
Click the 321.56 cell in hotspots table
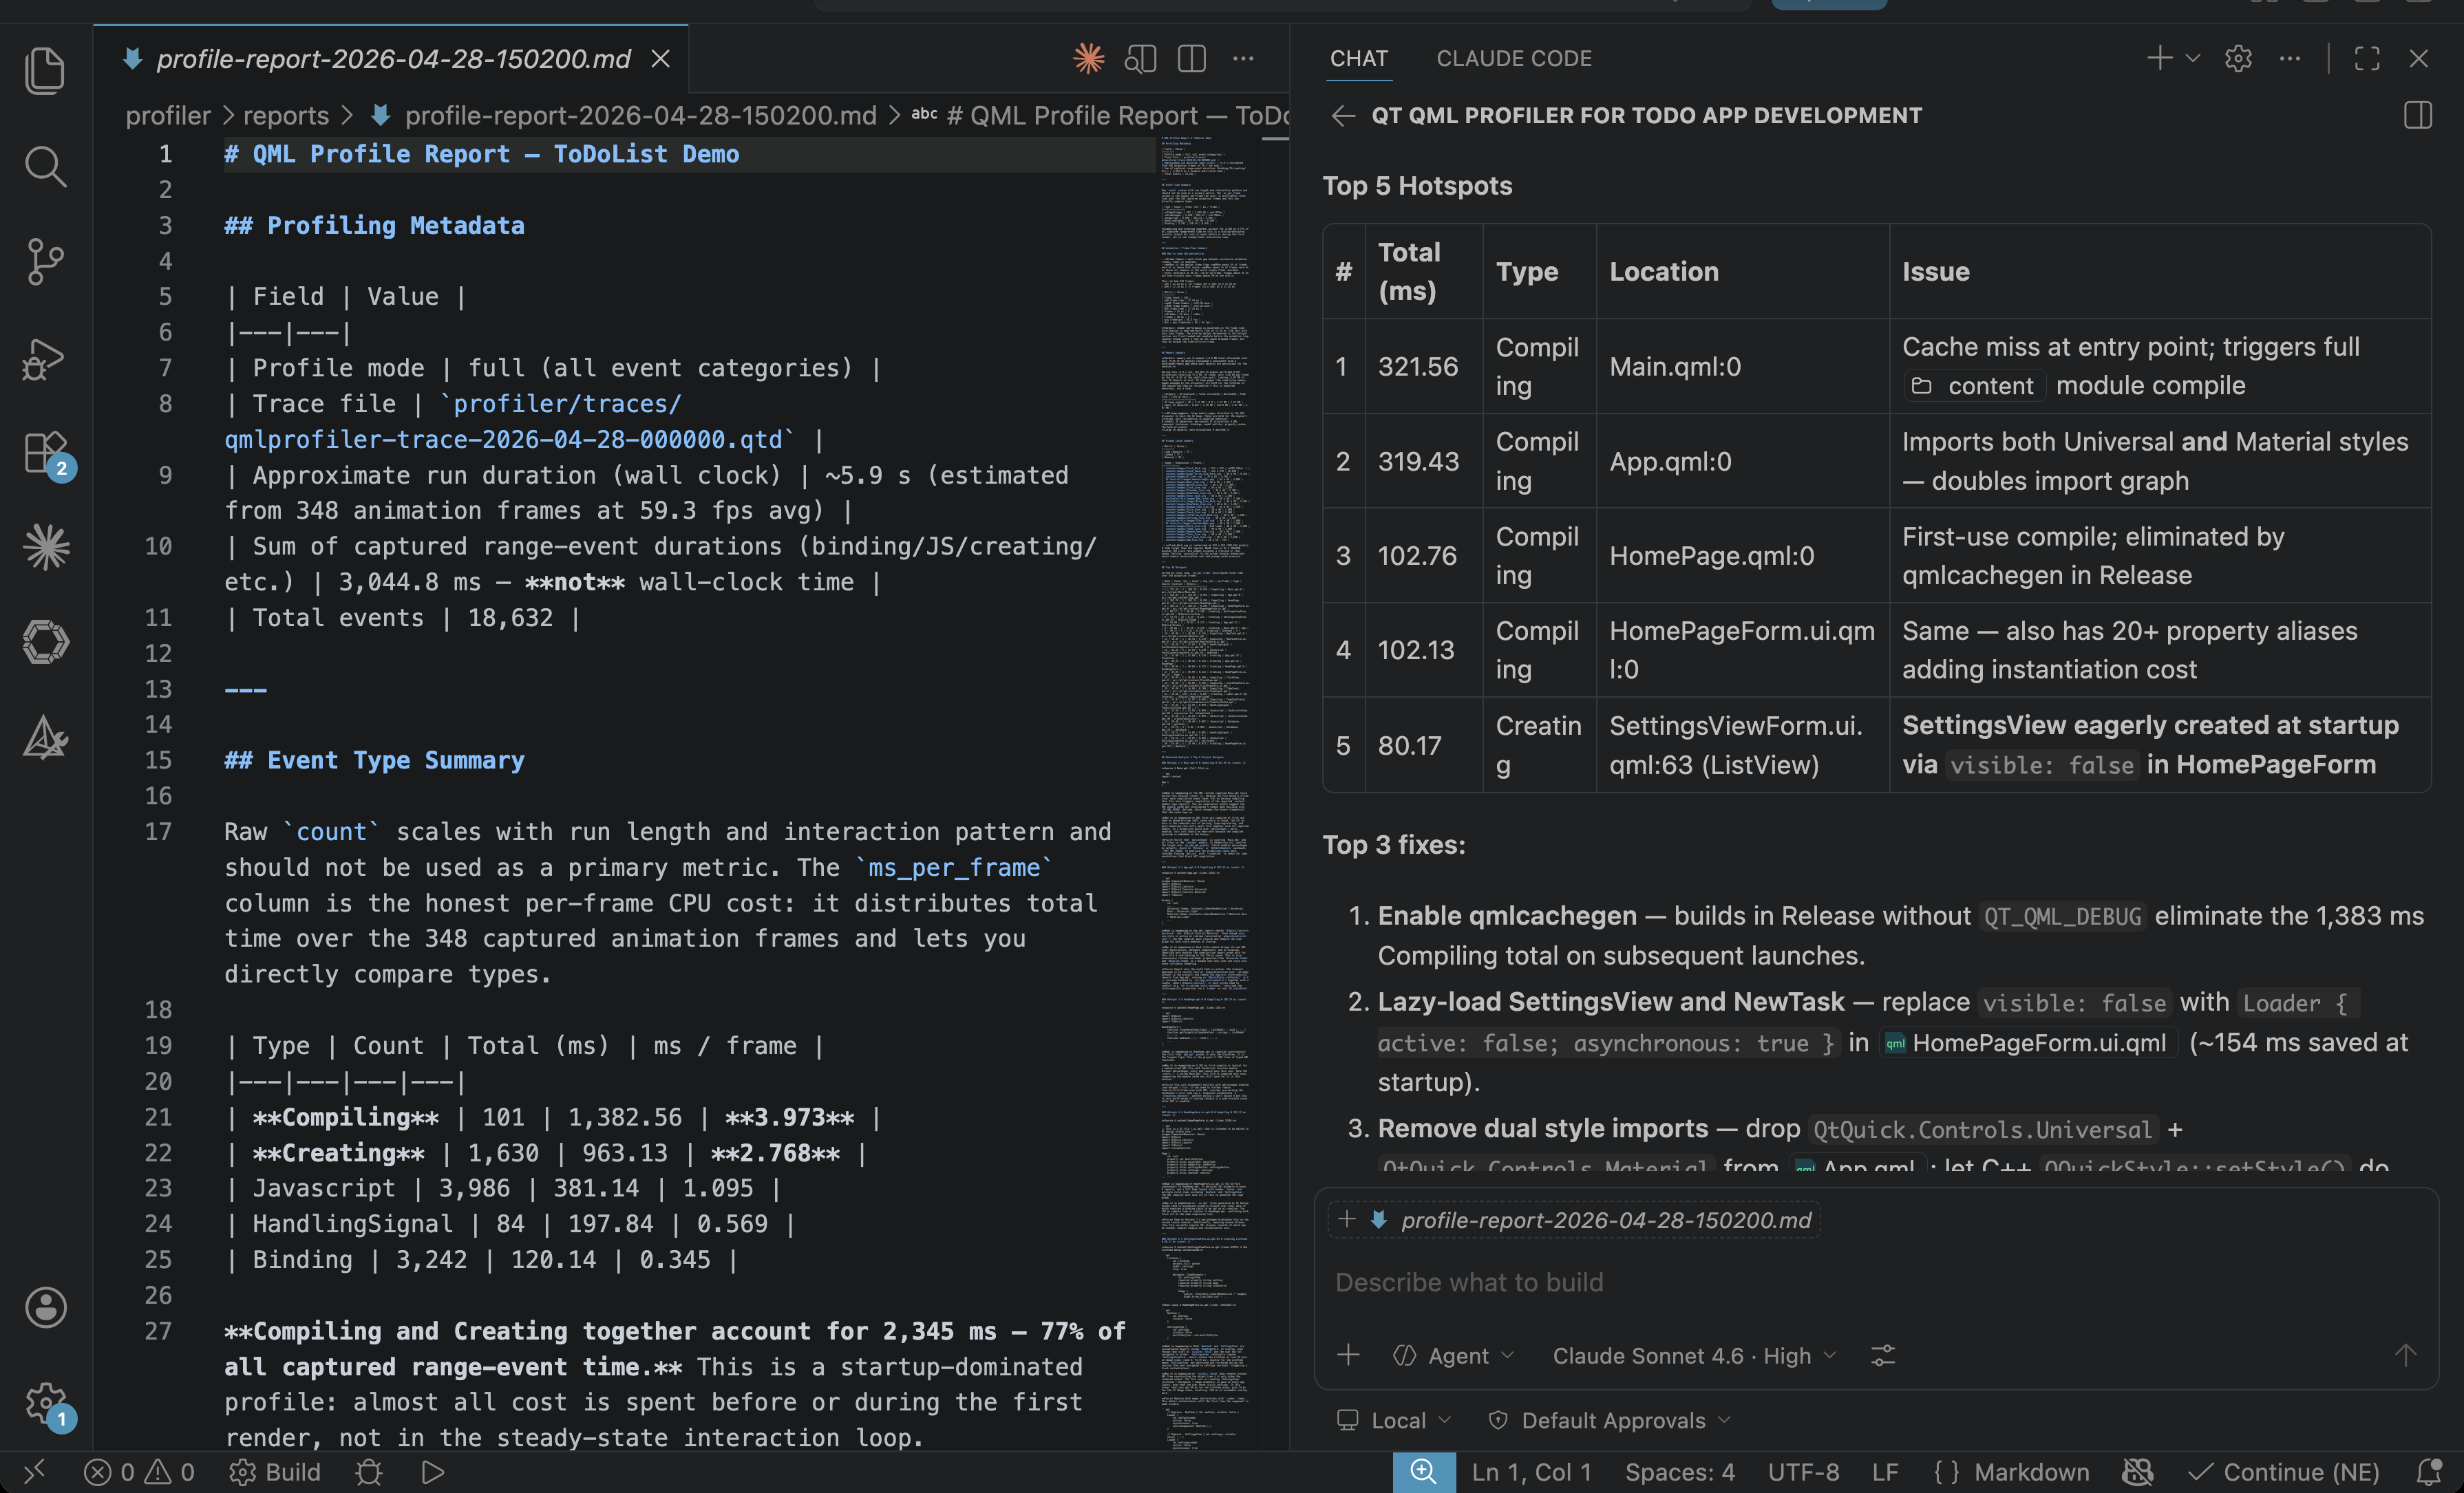tap(1417, 367)
